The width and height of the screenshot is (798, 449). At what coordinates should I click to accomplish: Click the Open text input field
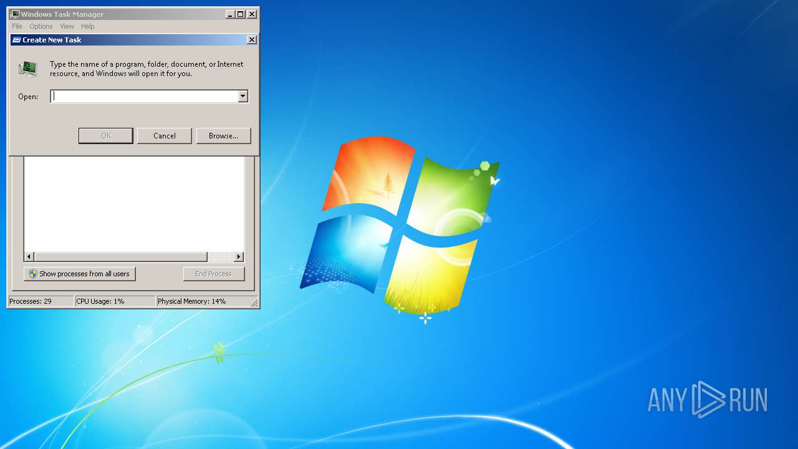144,96
